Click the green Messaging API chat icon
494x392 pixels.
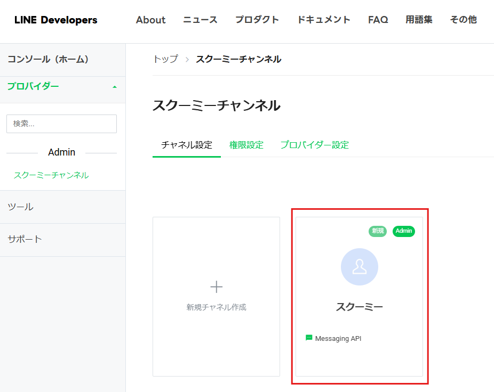point(309,338)
